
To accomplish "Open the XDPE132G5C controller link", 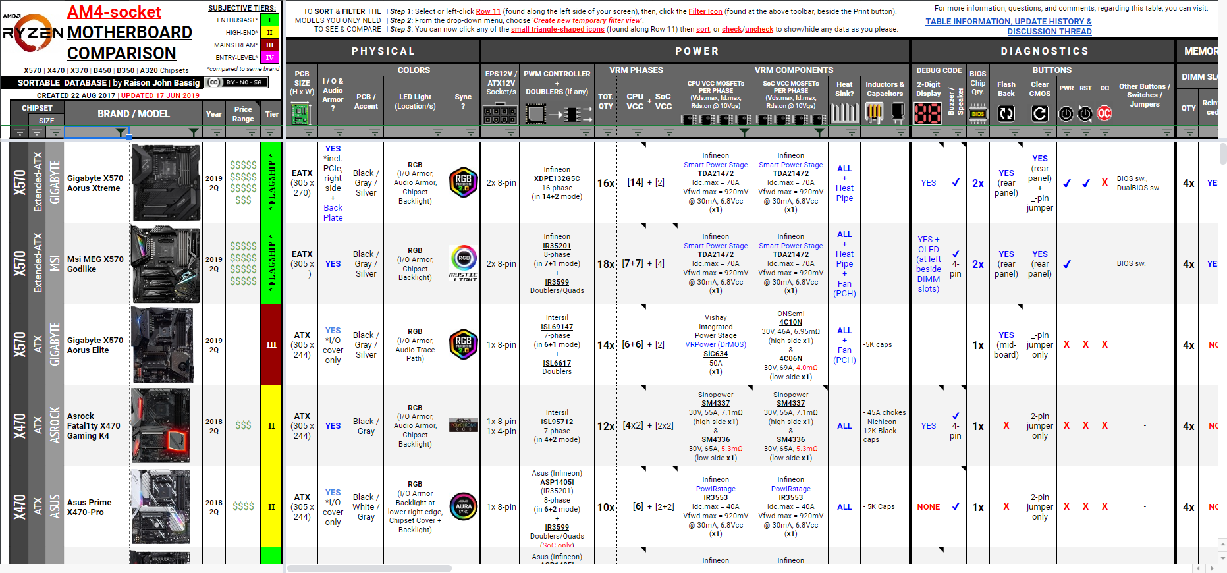I will point(557,178).
